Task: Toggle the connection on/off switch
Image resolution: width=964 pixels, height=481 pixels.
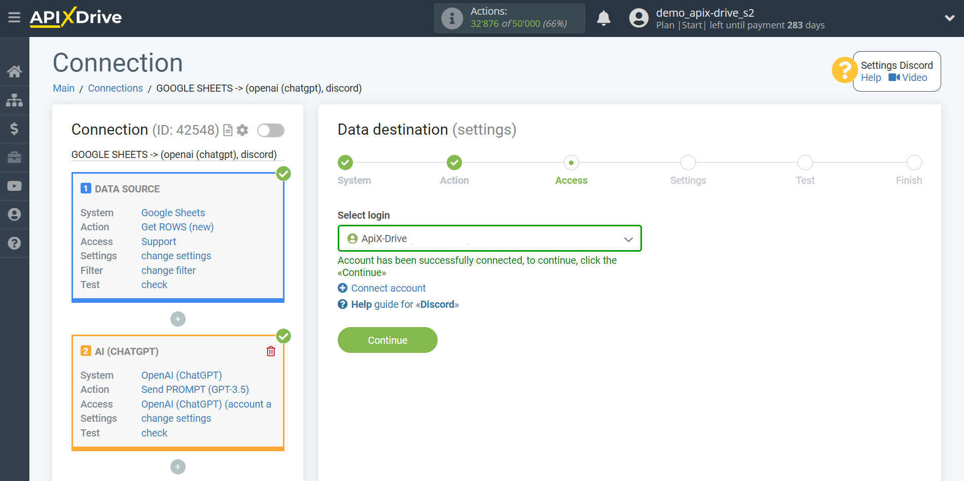Action: pos(270,130)
